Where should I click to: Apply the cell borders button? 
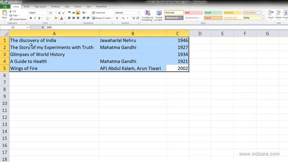click(x=47, y=18)
